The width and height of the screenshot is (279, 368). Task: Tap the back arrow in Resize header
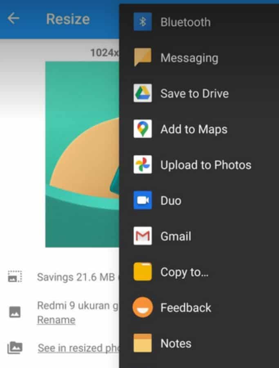click(x=13, y=19)
